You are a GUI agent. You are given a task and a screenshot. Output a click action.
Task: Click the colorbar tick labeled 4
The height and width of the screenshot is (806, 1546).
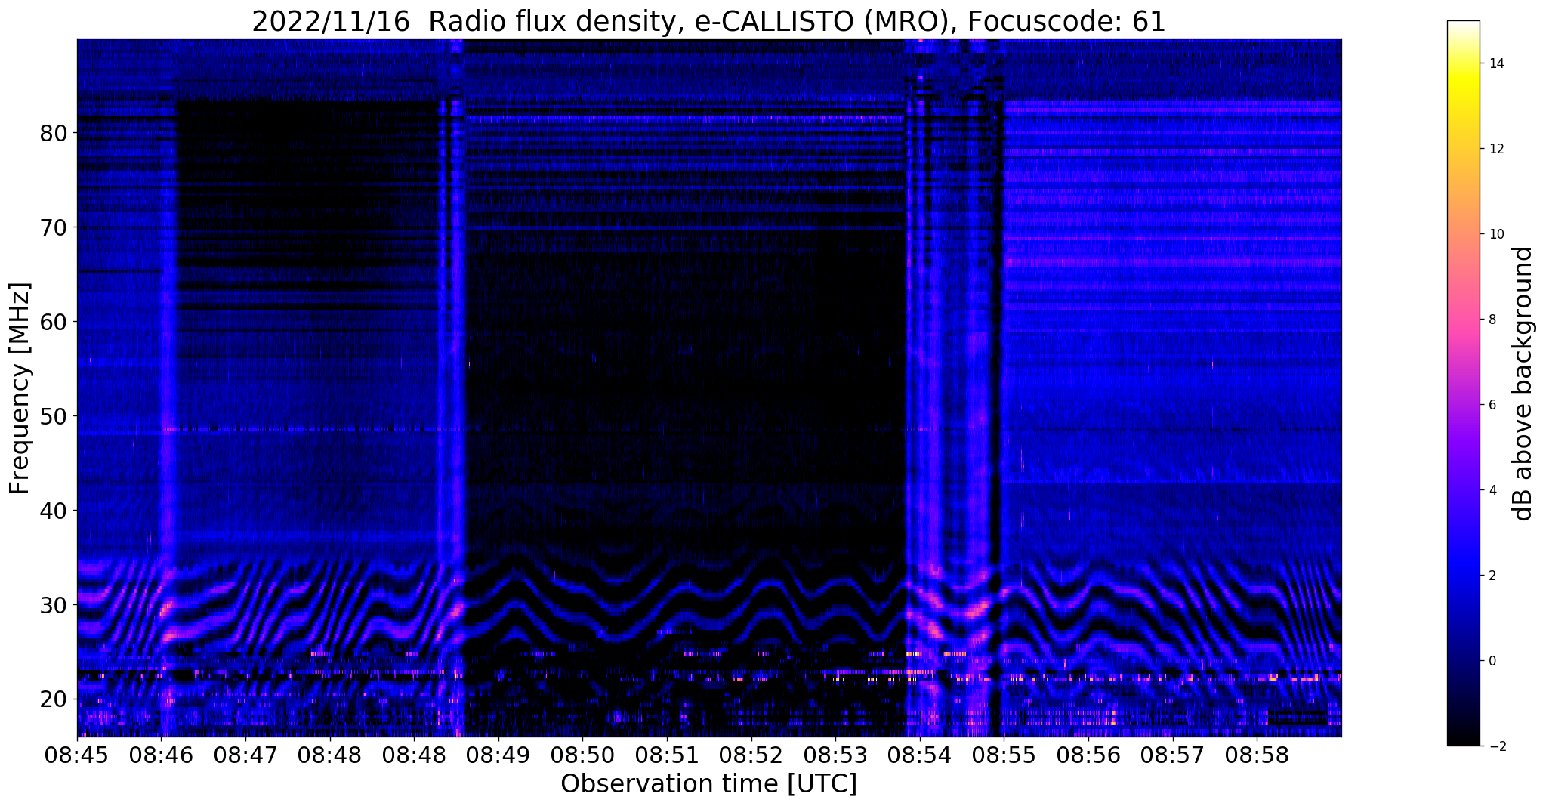click(x=1492, y=490)
